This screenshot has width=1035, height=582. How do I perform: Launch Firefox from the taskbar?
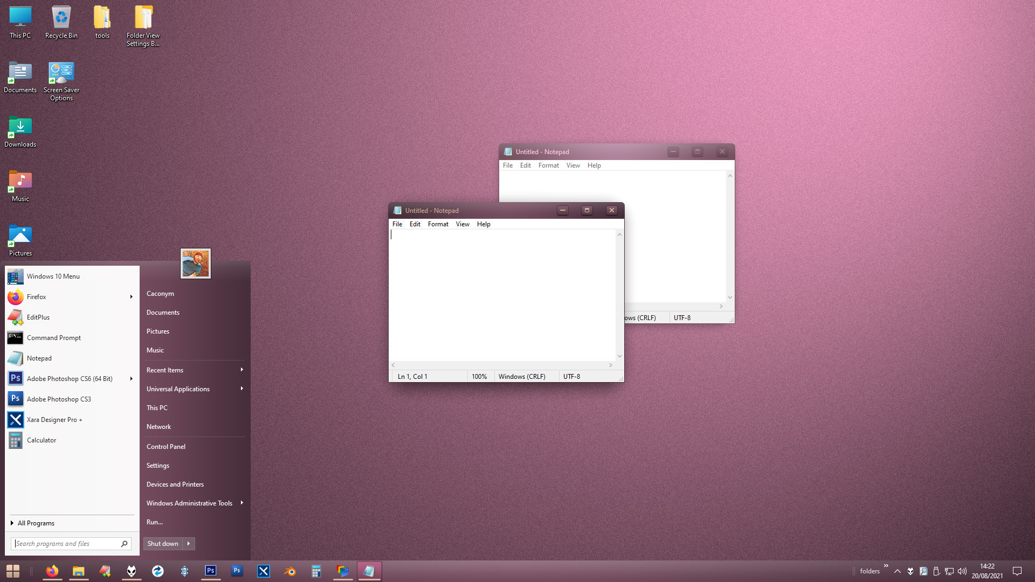[x=52, y=571]
